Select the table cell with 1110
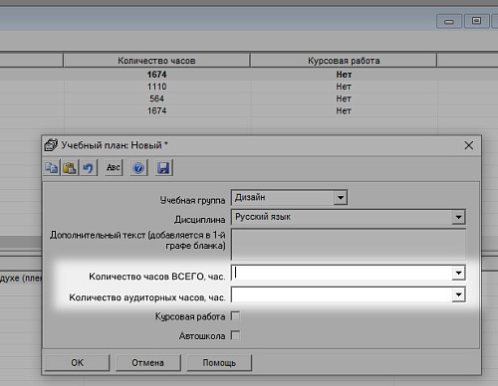Image resolution: width=498 pixels, height=386 pixels. 156,87
